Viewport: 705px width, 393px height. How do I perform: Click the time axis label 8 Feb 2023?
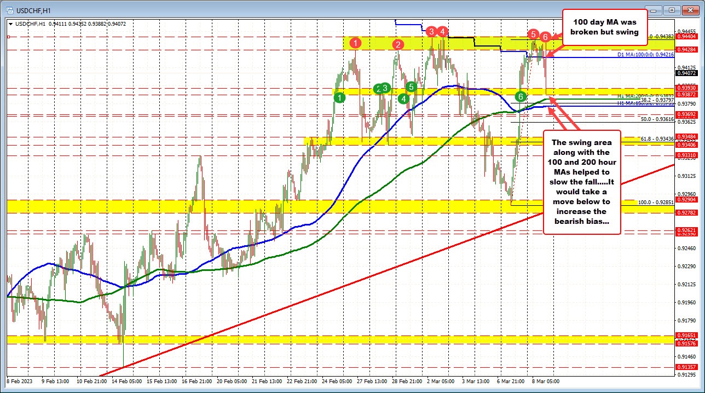(x=19, y=380)
